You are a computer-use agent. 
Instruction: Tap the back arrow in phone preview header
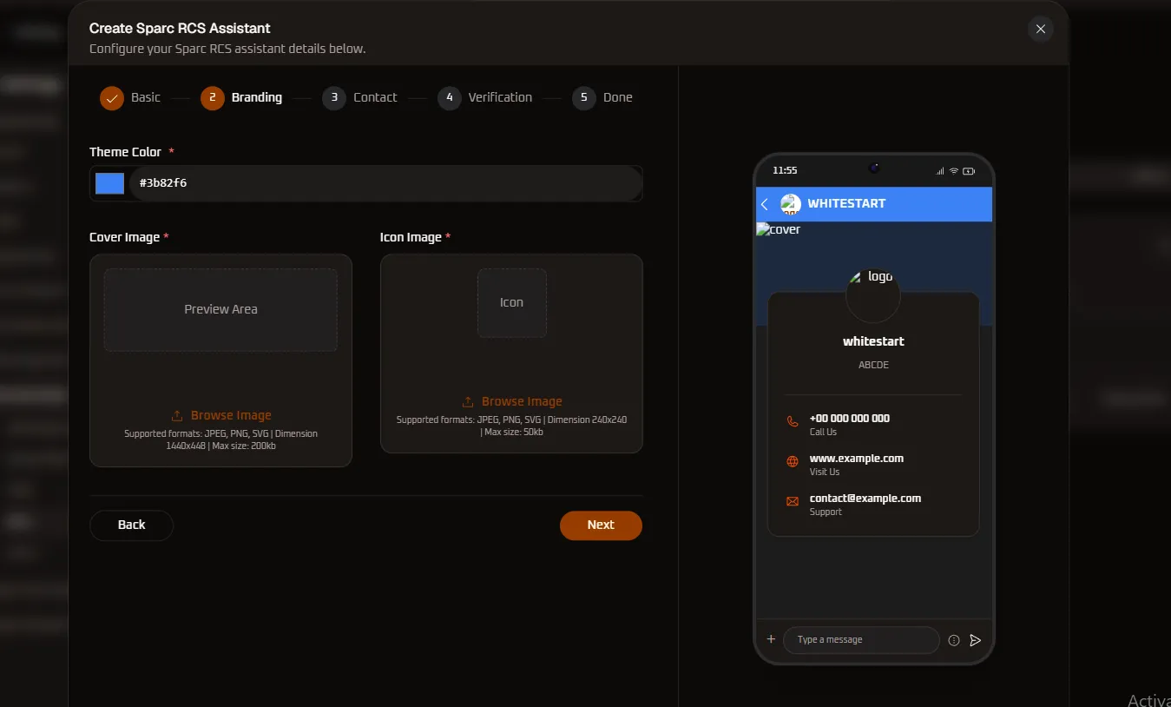(765, 204)
